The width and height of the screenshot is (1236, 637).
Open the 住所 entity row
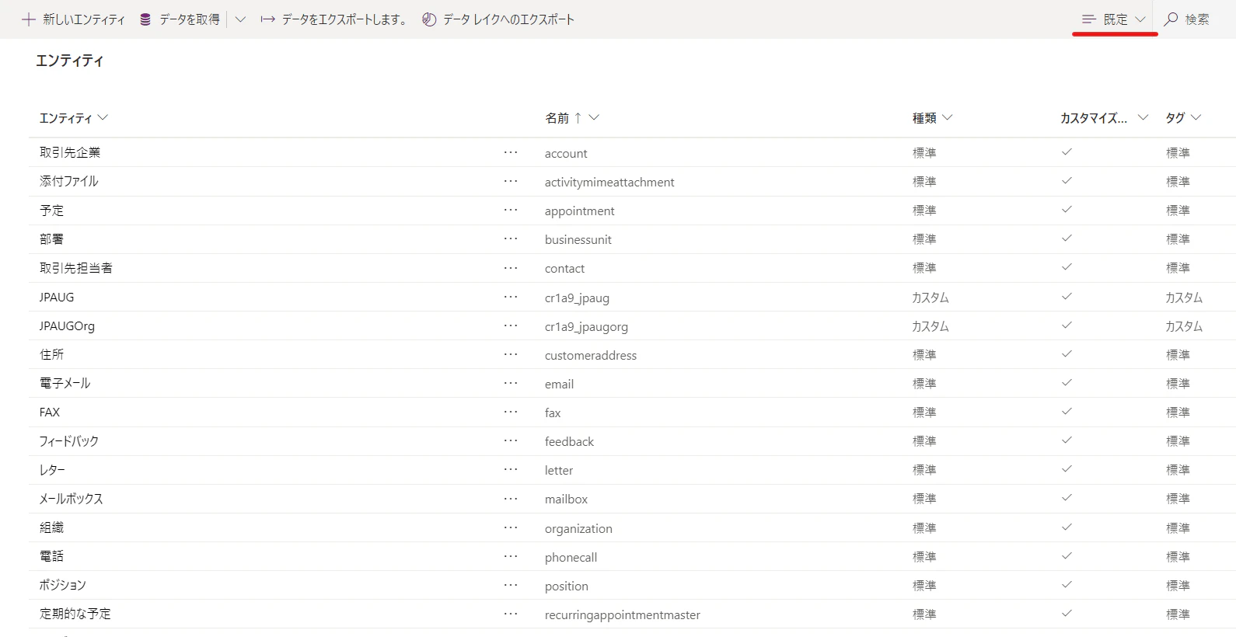pos(632,354)
